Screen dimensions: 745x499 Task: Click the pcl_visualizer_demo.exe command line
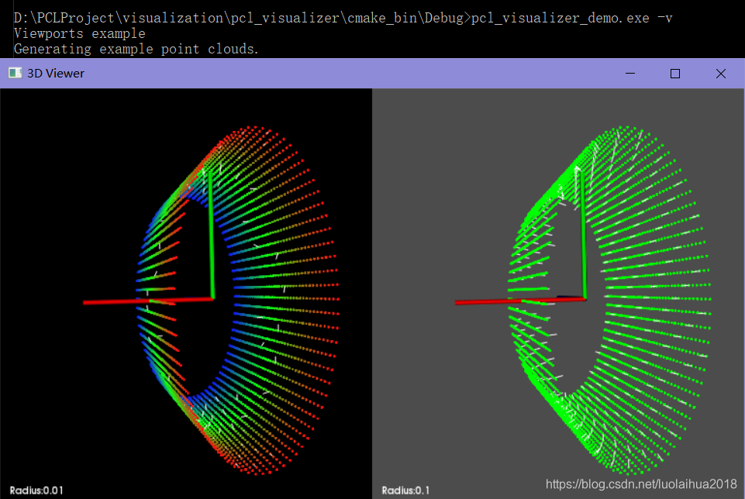point(343,18)
